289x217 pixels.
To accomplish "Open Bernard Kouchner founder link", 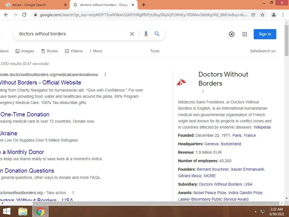I will coord(213,170).
